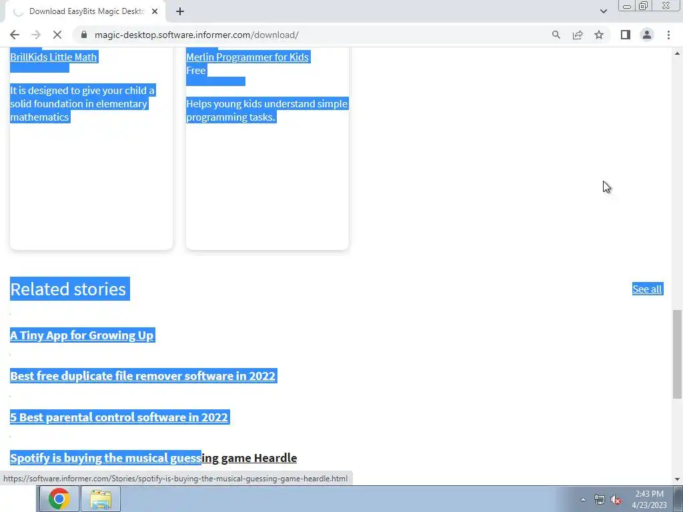
Task: Close the Download EasyBits Magic Desktop tab
Action: (x=155, y=12)
